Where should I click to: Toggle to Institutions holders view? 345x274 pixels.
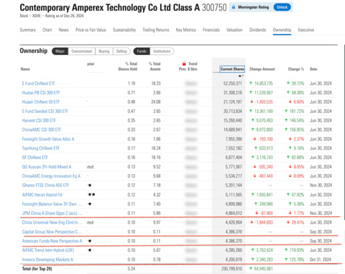(161, 51)
